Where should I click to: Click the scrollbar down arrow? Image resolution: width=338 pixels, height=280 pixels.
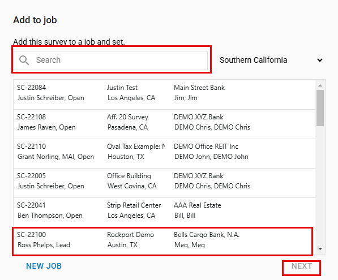click(x=320, y=249)
